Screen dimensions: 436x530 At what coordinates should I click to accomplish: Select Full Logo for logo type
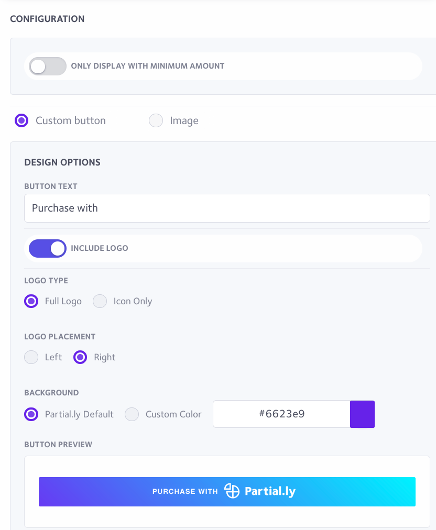[31, 301]
